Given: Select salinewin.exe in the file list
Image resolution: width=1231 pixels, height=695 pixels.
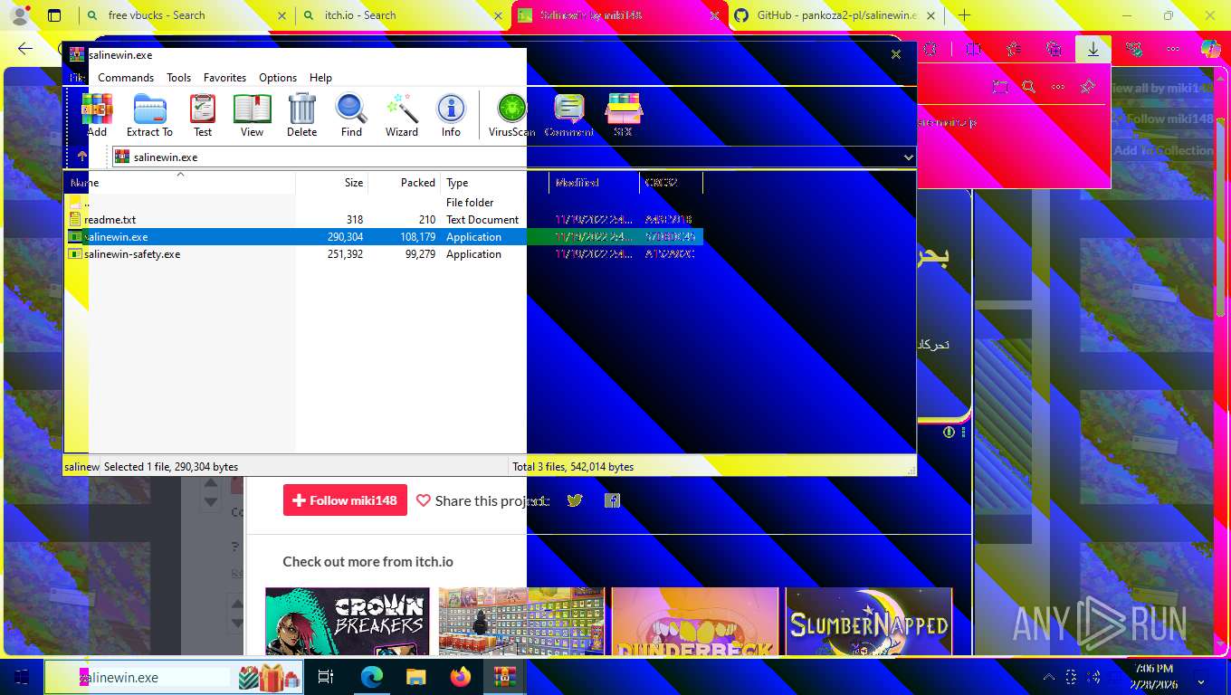Looking at the screenshot, I should (x=384, y=237).
